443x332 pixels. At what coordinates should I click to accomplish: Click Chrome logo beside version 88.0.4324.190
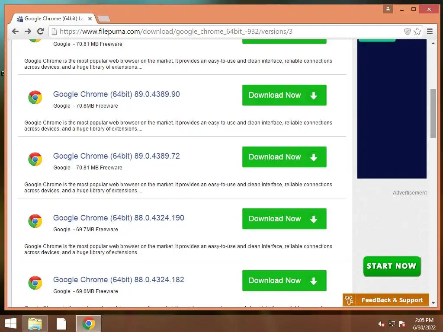35,221
